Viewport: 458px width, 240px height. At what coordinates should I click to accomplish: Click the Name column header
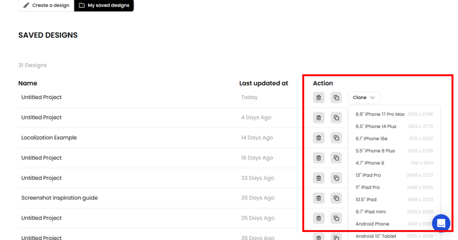[x=28, y=83]
